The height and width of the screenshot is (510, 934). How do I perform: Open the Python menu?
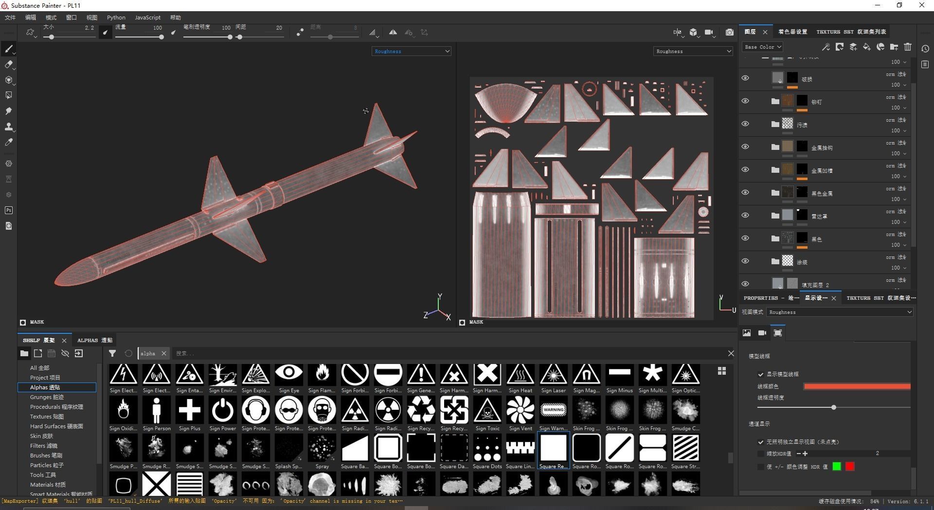pos(116,18)
